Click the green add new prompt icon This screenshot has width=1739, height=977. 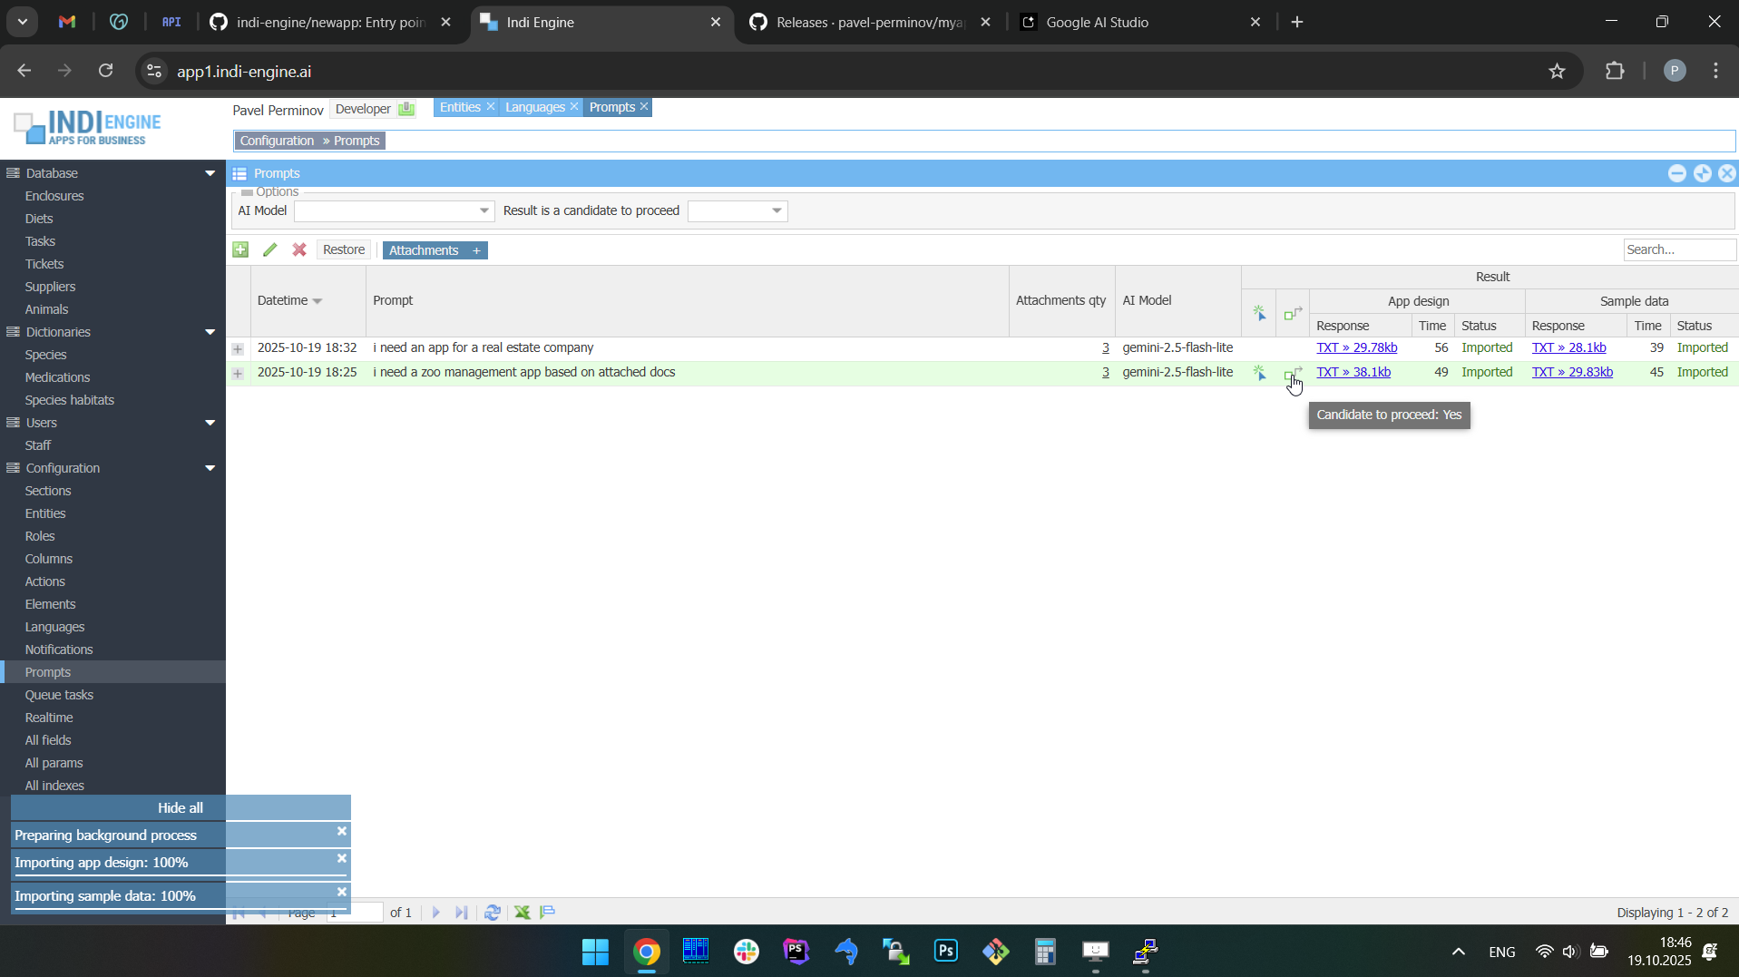tap(240, 250)
